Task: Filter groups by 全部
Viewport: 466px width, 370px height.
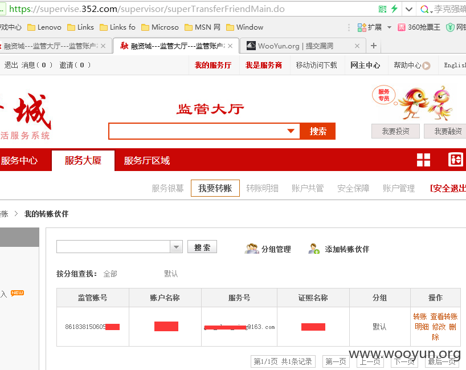Action: pos(111,274)
